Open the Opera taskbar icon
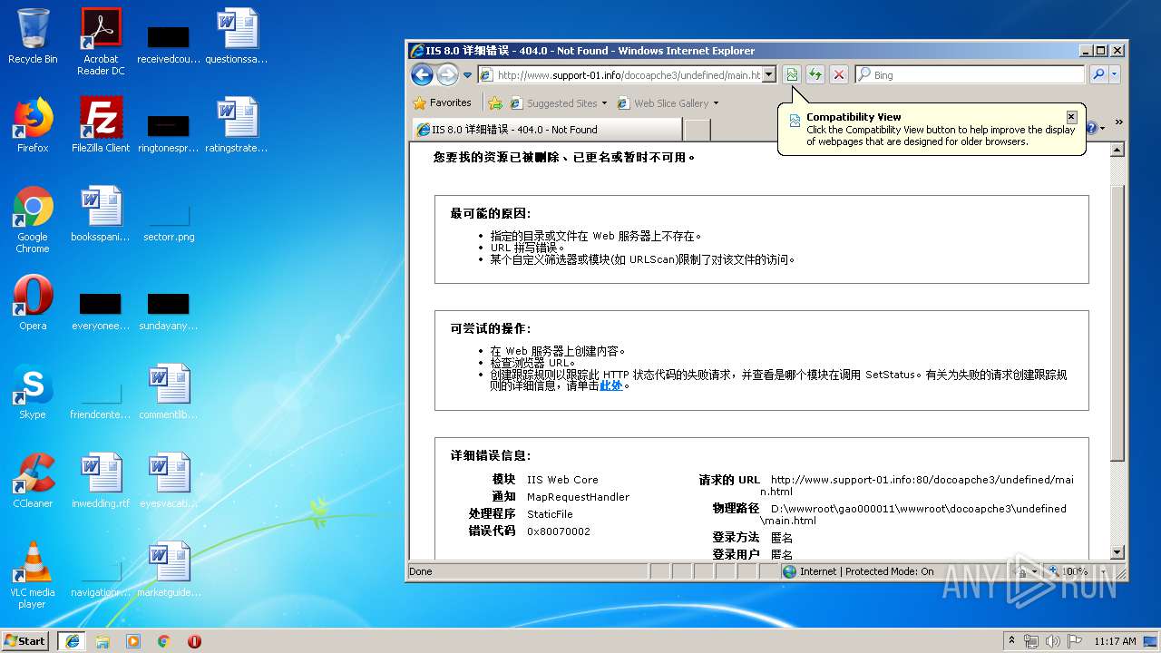Image resolution: width=1161 pixels, height=653 pixels. [194, 641]
